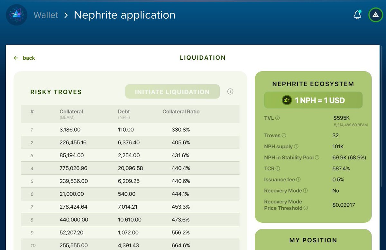Click the Risky Troves heading
The height and width of the screenshot is (250, 386).
tap(56, 92)
